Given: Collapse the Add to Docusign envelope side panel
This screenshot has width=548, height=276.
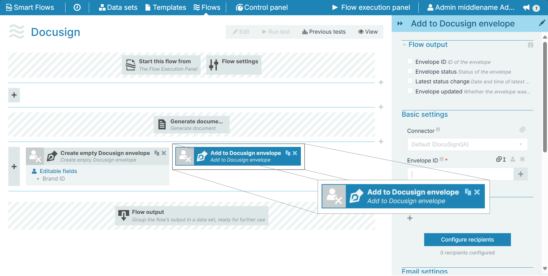Looking at the screenshot, I should tap(400, 24).
